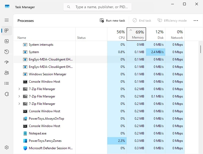Image resolution: width=203 pixels, height=154 pixels.
Task: Expand the first 7-Zip File Manager group
Action: 19,89
